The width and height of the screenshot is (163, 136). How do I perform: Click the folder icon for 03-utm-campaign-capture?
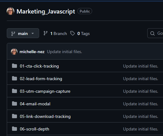pos(14,91)
